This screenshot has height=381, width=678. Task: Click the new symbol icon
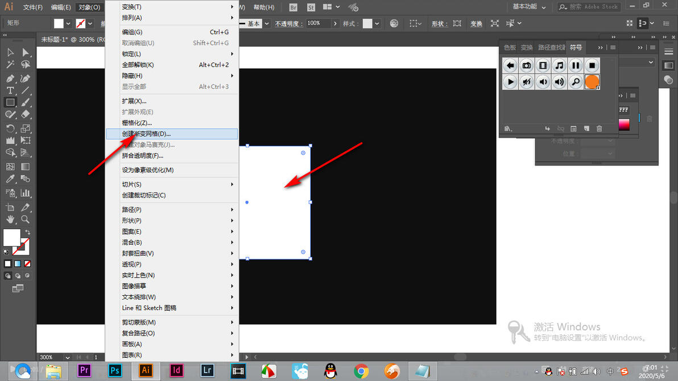[x=586, y=129]
